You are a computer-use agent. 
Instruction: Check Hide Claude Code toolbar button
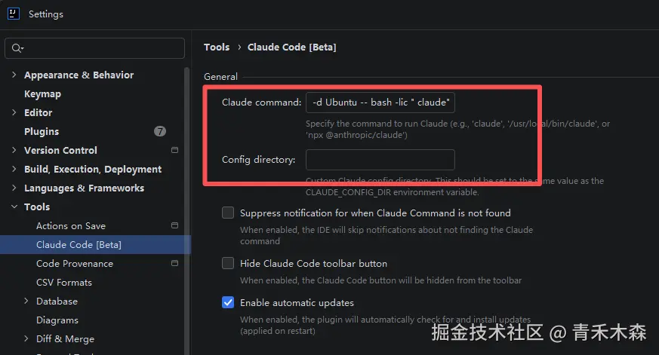pyautogui.click(x=228, y=263)
